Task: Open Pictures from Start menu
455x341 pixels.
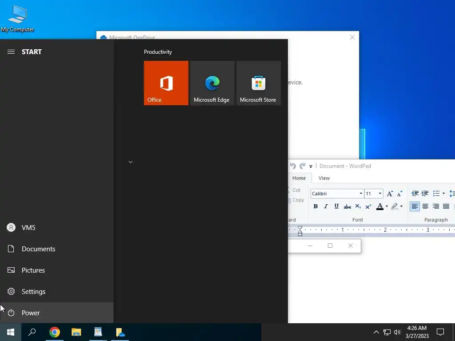Action: (x=57, y=270)
